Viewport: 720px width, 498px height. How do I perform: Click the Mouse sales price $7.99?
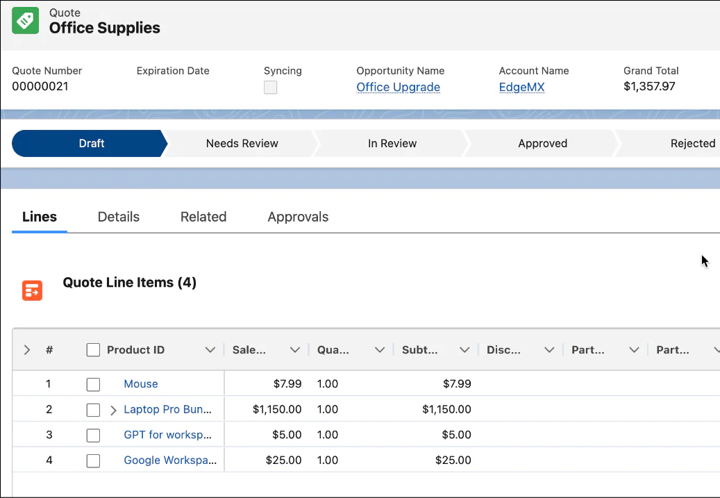point(287,383)
